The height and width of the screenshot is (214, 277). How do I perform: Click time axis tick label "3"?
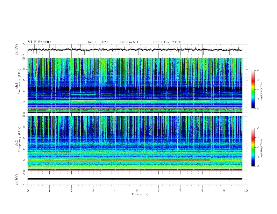click(x=93, y=191)
